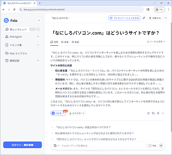Close the current browser tab
This screenshot has width=172, height=155.
34,3
